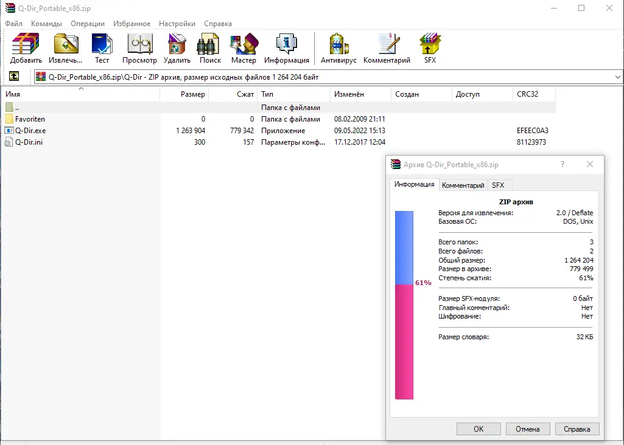Click CRC32 value EFEEC0A3
This screenshot has height=445, width=624.
point(533,130)
